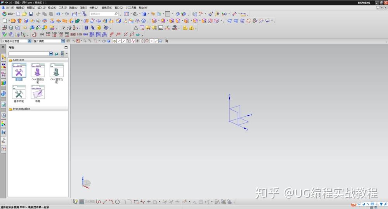Click the Open folder icon in top toolbar
388x209 pixels.
[24, 14]
